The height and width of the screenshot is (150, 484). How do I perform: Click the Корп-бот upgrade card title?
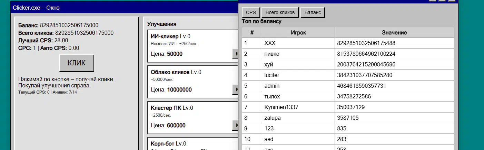click(162, 143)
